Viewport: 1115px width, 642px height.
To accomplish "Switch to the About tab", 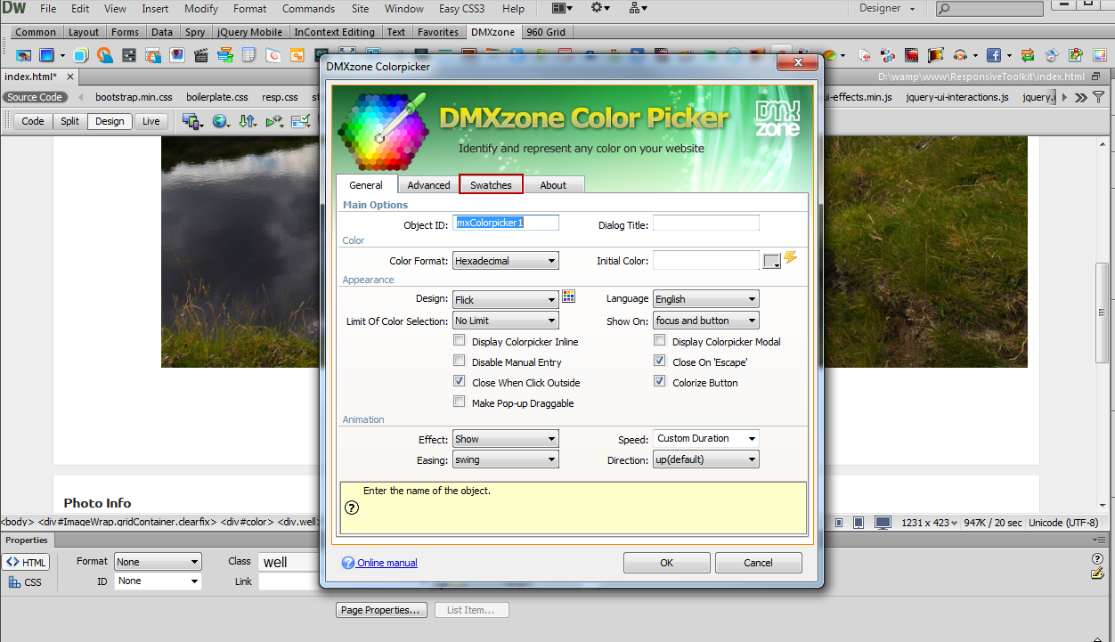I will coord(553,185).
